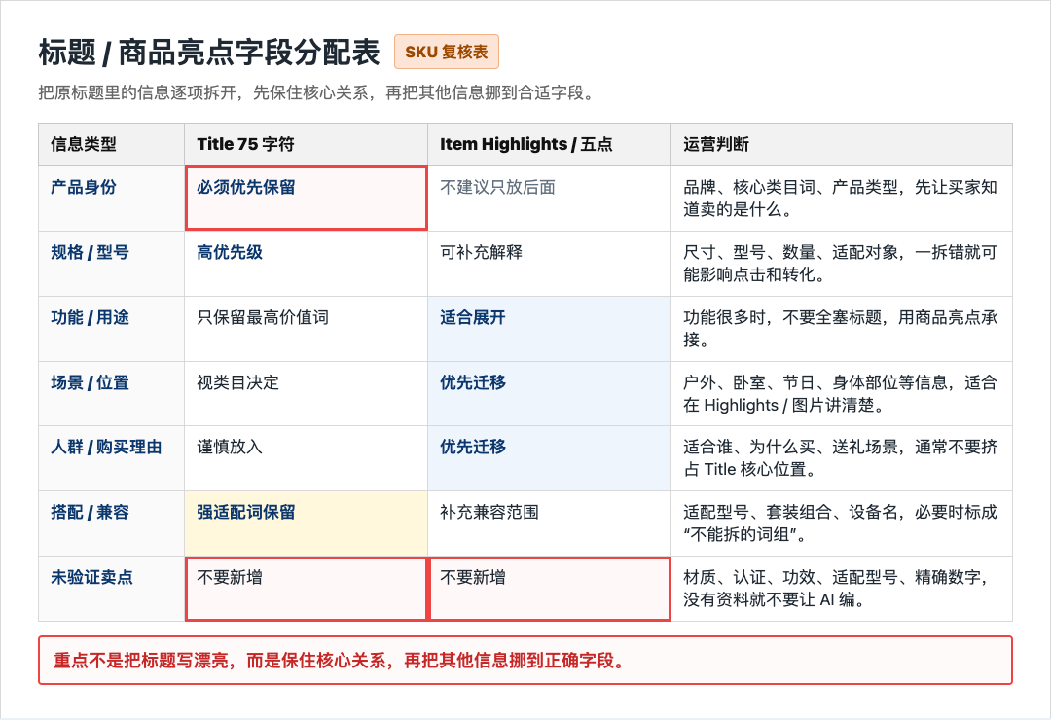Click the subtitle starting 把原标题里的信息逐项拆开
Screen dimensions: 1051x720
coord(317,92)
